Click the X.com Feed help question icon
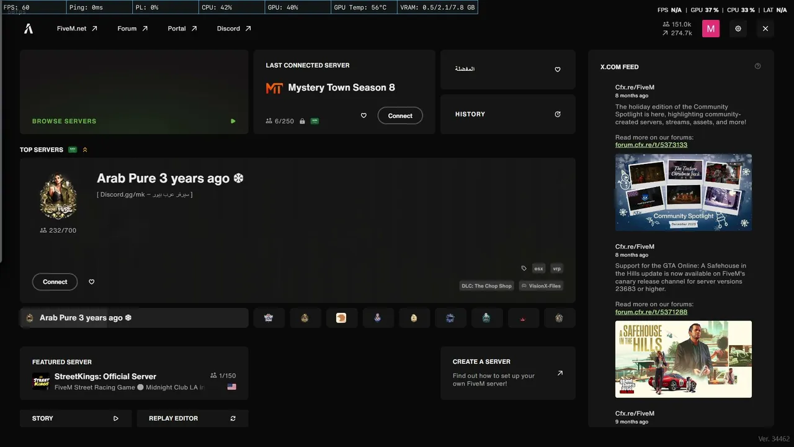This screenshot has width=794, height=447. 757,66
